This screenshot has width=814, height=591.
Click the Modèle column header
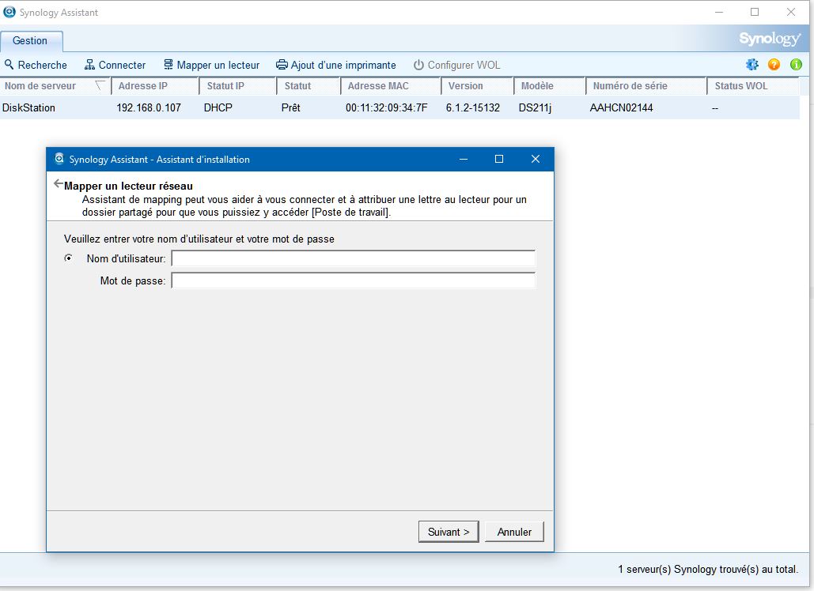tap(550, 86)
